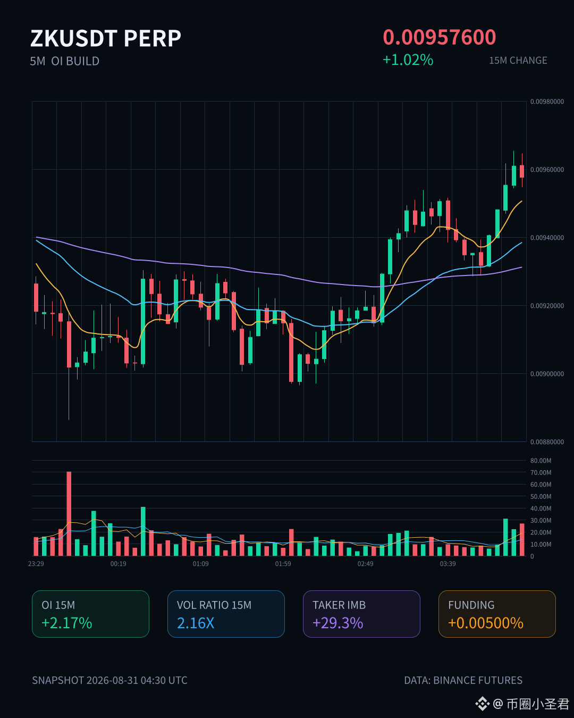Click the 0.00940000 price axis label
Image resolution: width=574 pixels, height=718 pixels.
click(x=547, y=238)
